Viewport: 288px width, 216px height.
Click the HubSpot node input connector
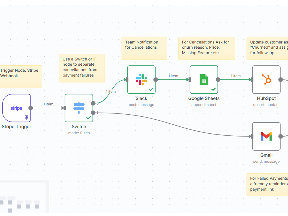tap(252, 79)
